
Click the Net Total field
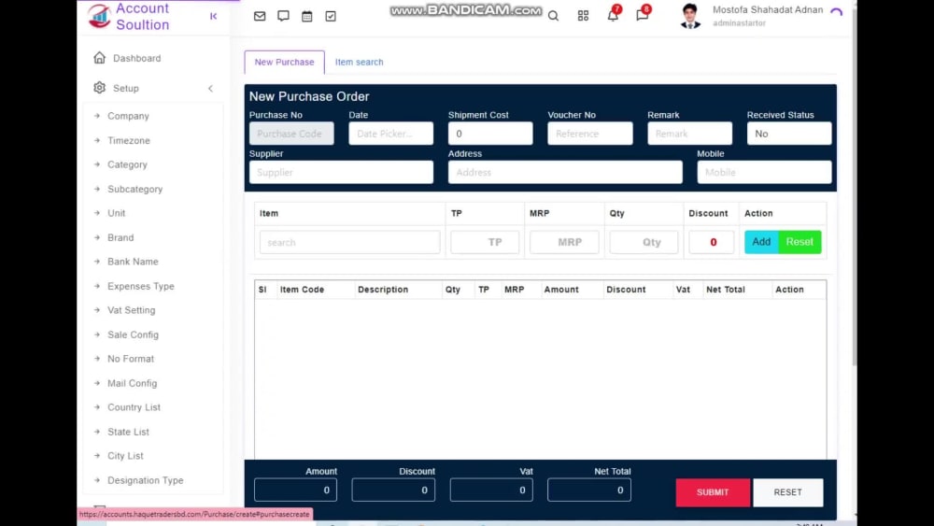click(x=589, y=490)
